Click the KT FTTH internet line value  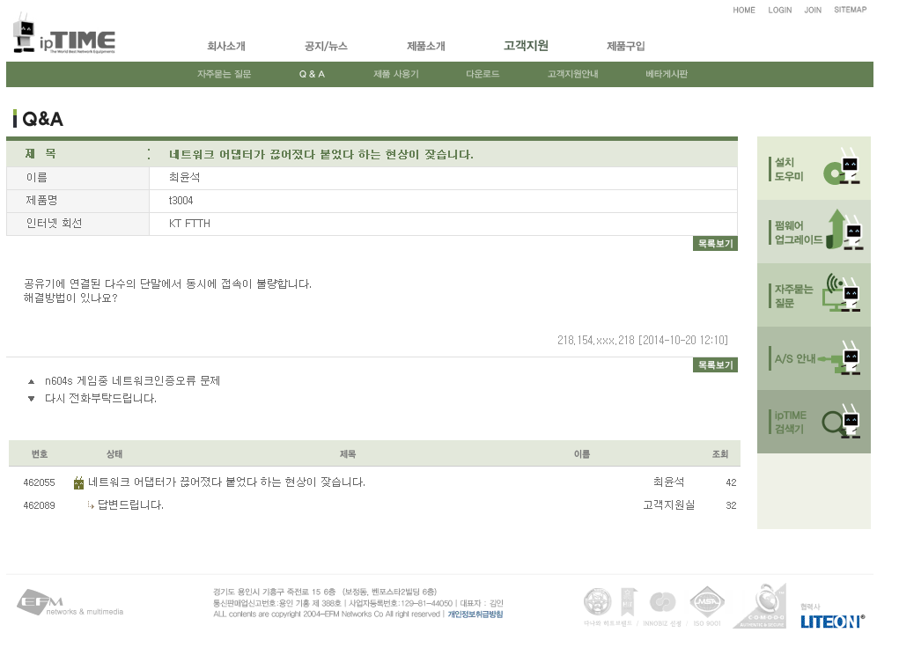tap(189, 224)
